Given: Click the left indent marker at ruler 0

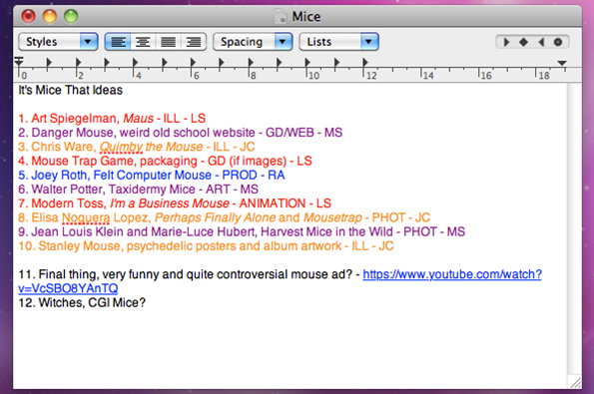Looking at the screenshot, I should [19, 62].
